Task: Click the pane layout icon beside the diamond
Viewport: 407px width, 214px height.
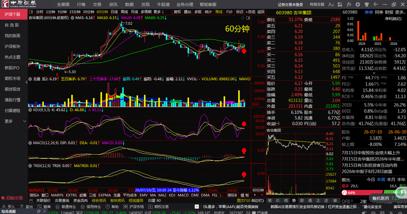Action: [248, 18]
